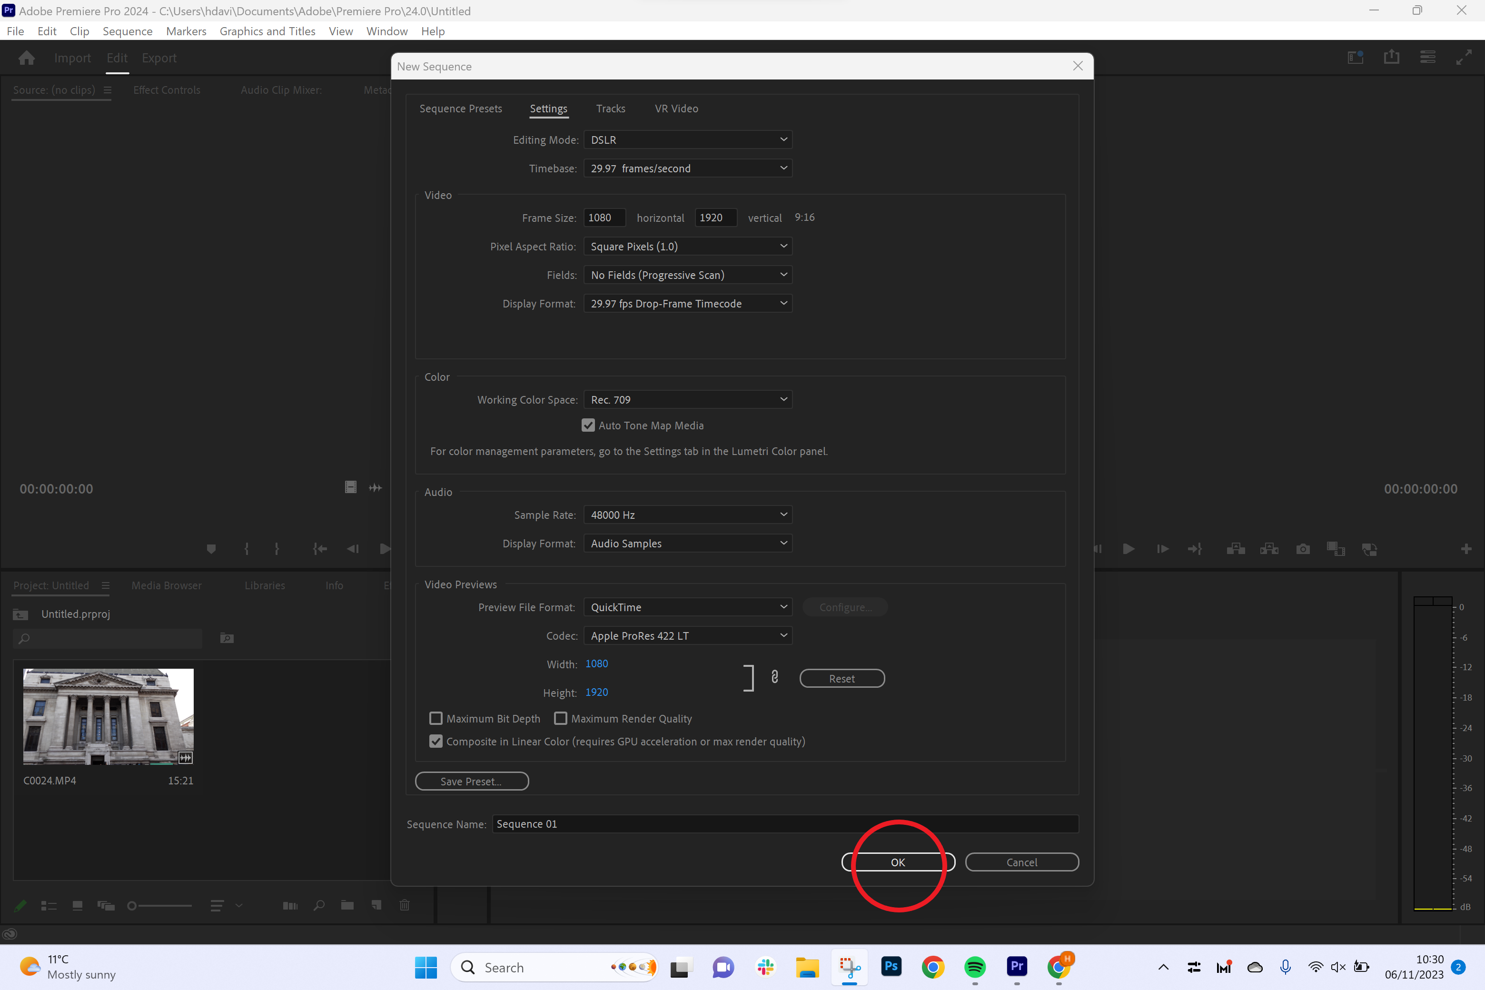The width and height of the screenshot is (1485, 990).
Task: Open the New Bin icon in the Project panel
Action: click(x=346, y=905)
